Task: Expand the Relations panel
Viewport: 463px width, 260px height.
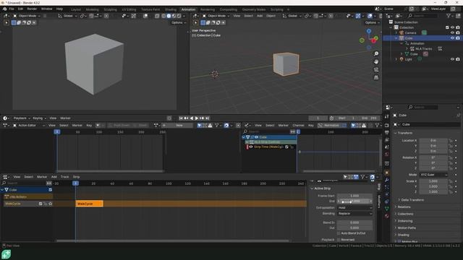Action: 403,207
